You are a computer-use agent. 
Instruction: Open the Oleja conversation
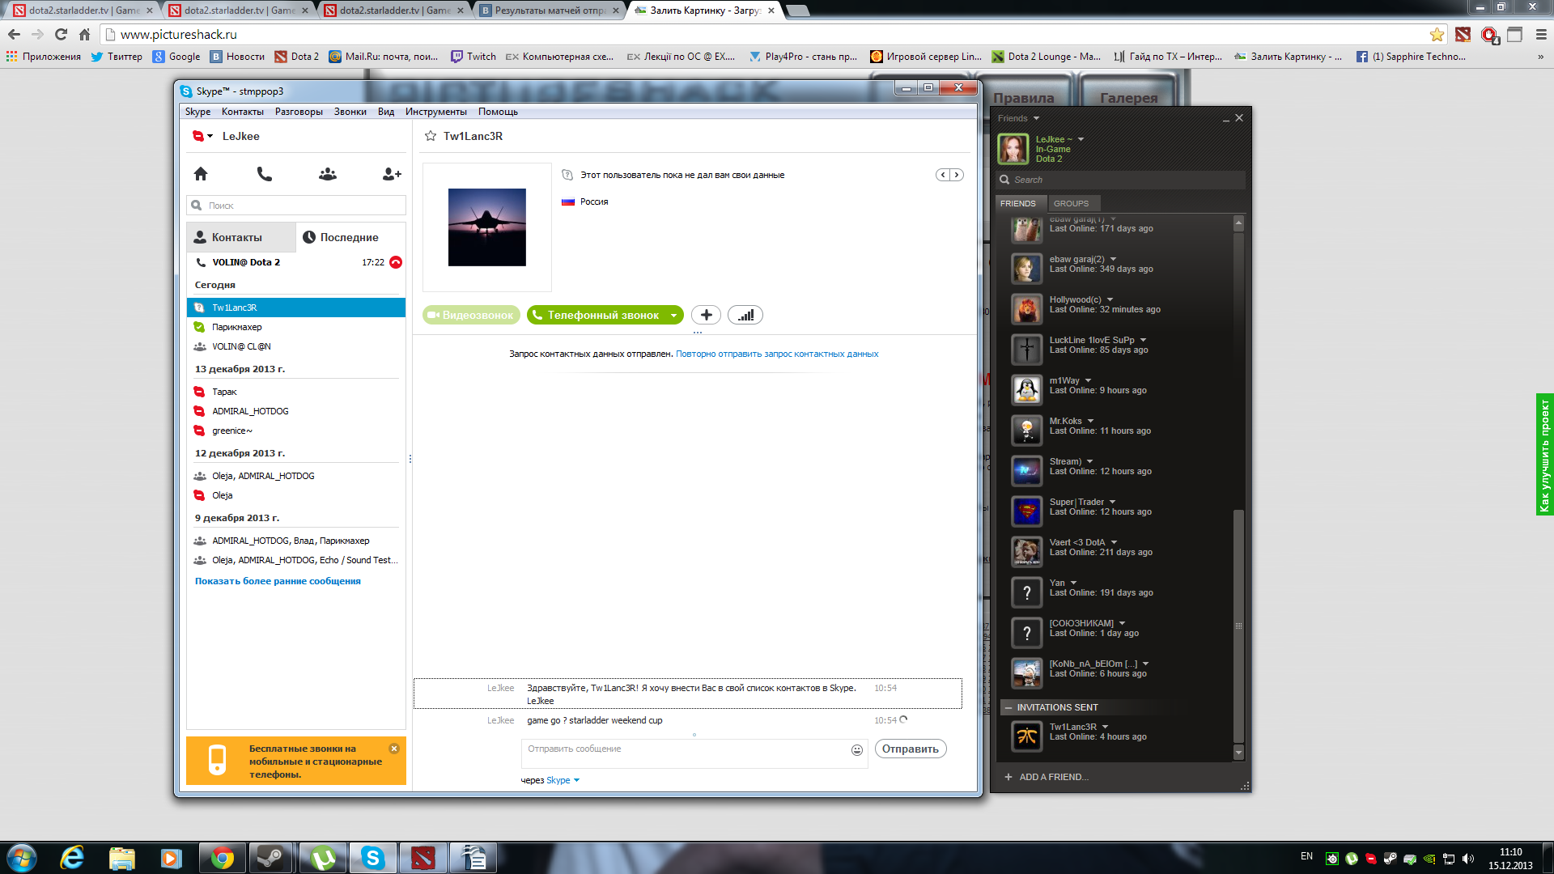[296, 495]
